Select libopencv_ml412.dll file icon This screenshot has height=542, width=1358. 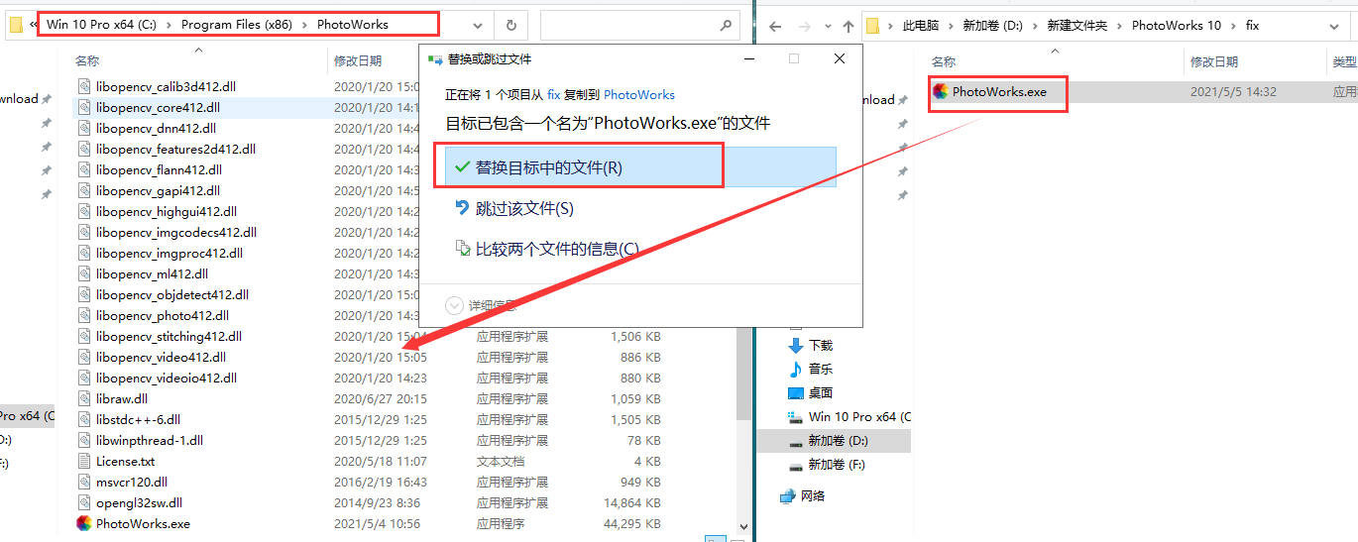point(84,273)
